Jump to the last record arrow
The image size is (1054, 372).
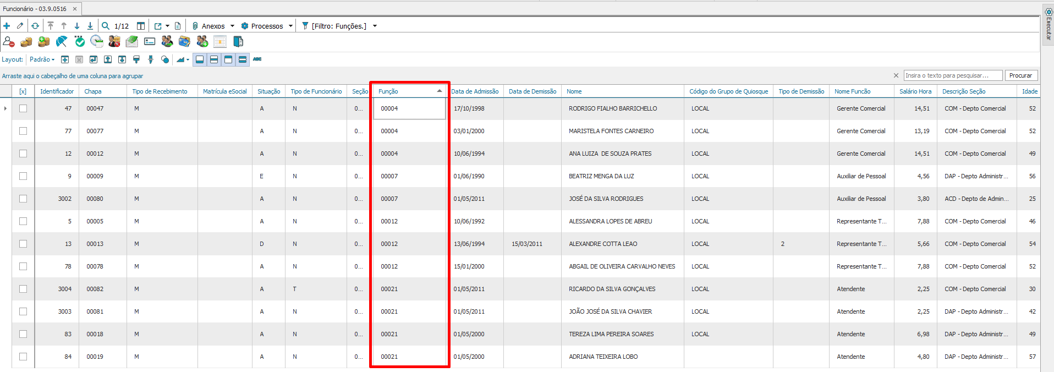[90, 26]
